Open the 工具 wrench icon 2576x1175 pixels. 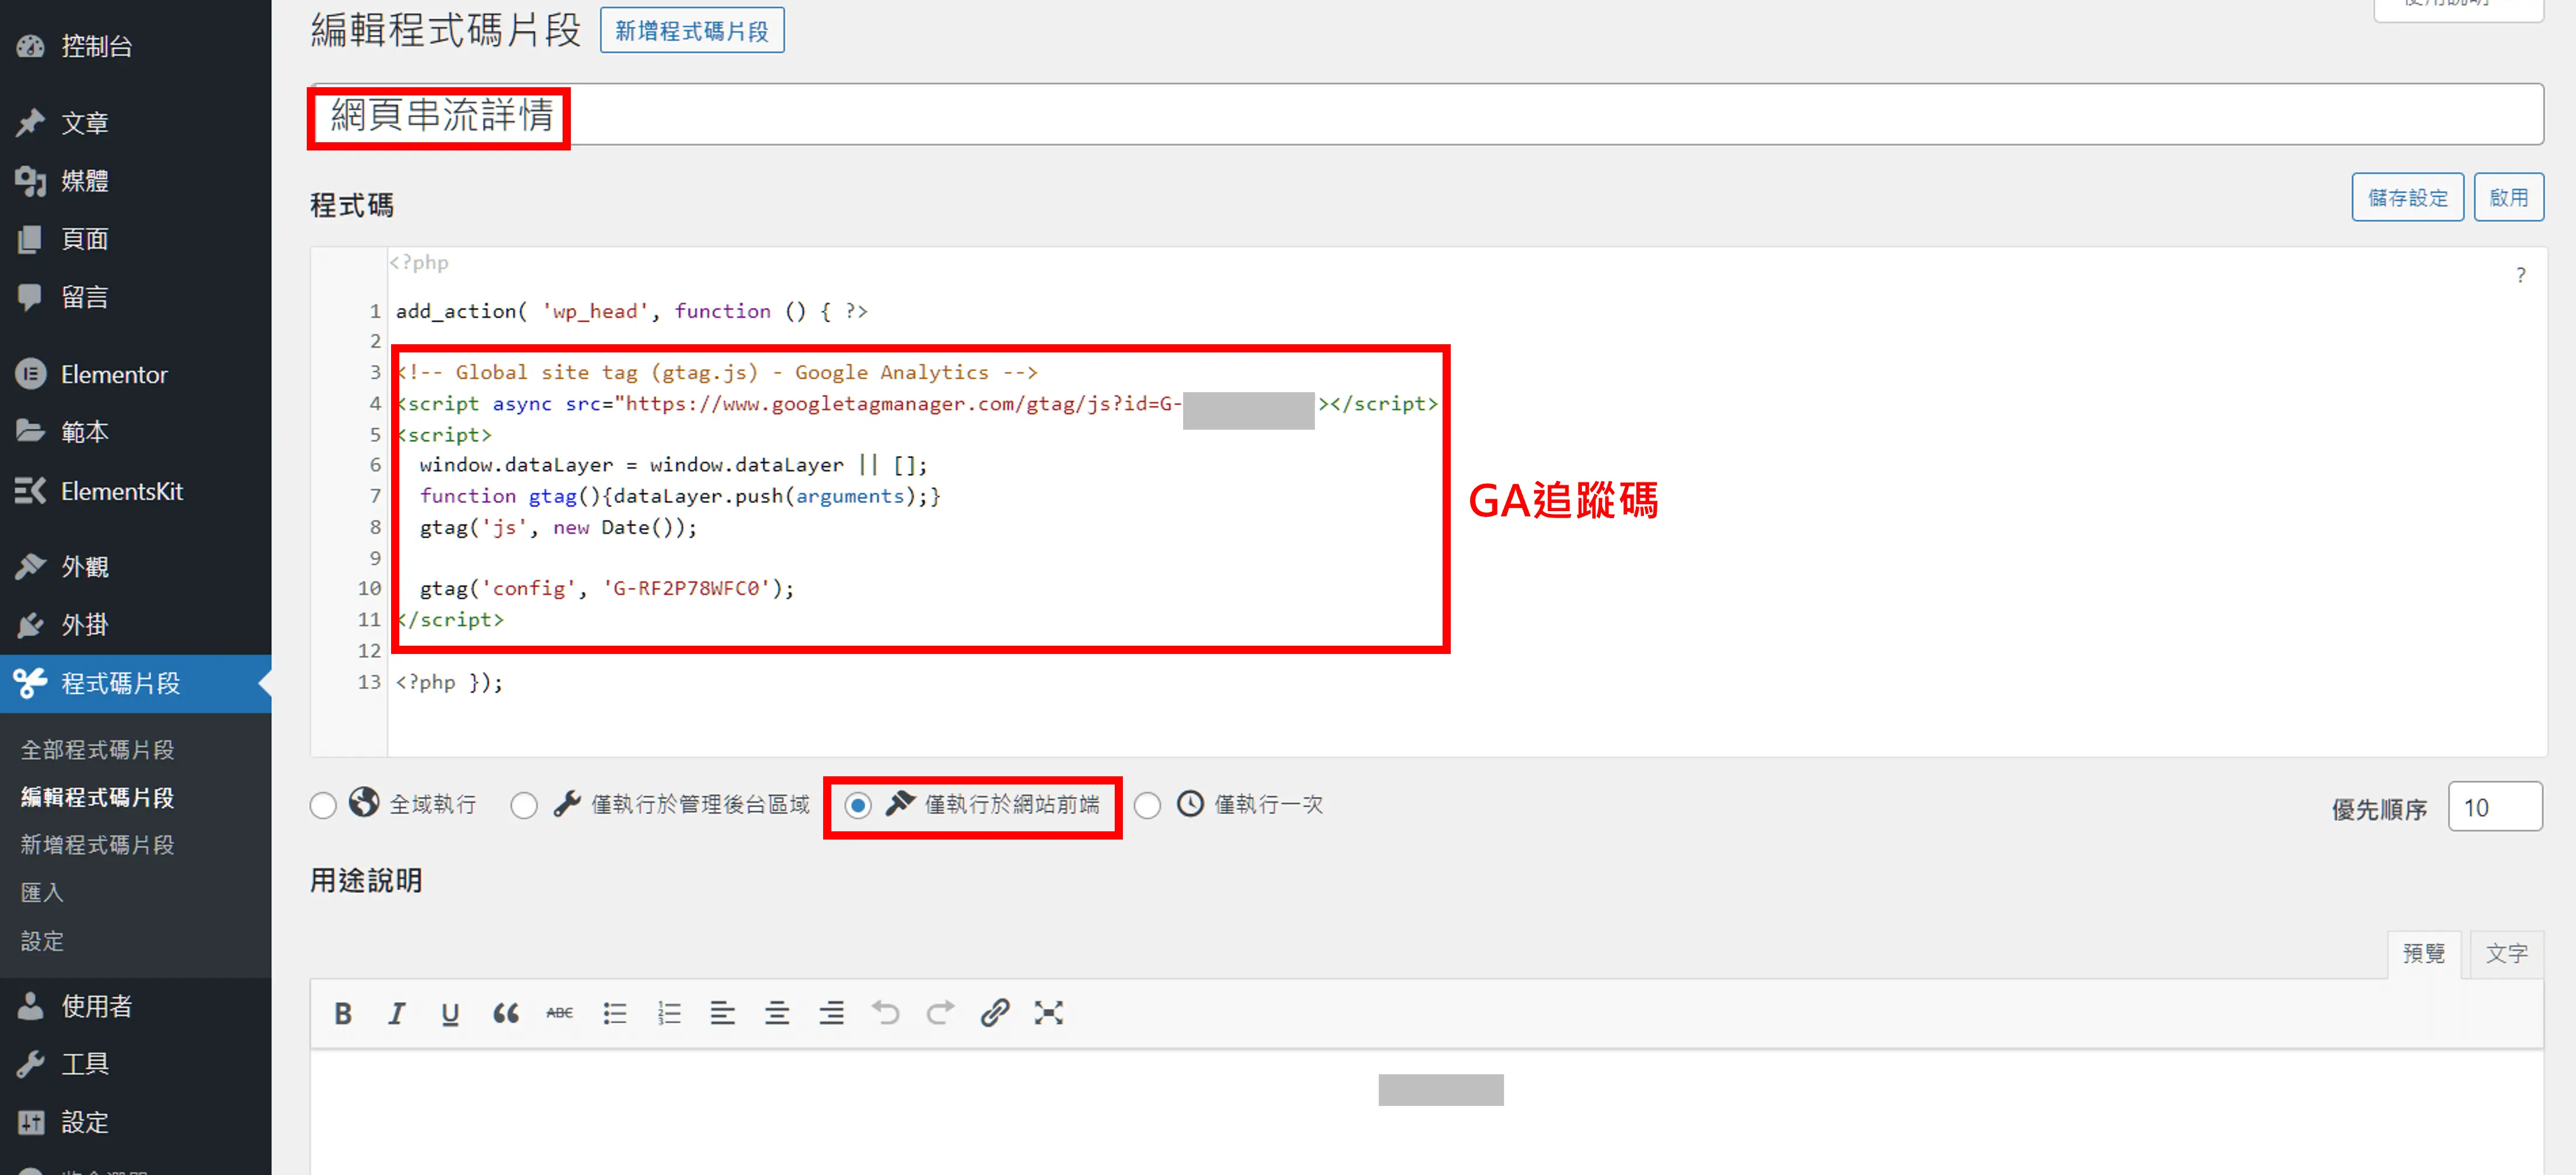[31, 1064]
